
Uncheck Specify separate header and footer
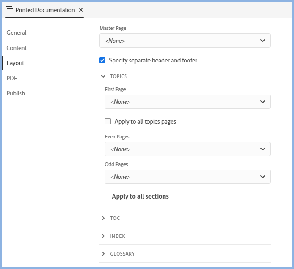point(102,60)
